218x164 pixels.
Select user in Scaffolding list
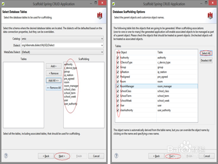(66, 100)
